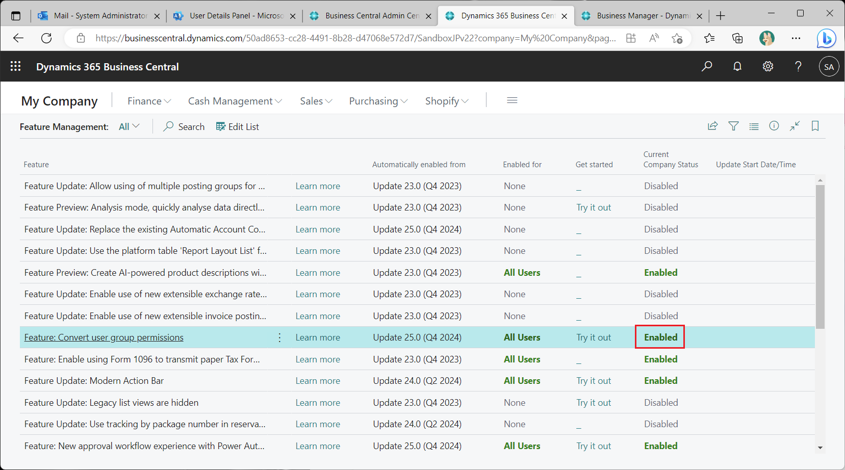Click Learn more for Analysis mode feature

318,207
